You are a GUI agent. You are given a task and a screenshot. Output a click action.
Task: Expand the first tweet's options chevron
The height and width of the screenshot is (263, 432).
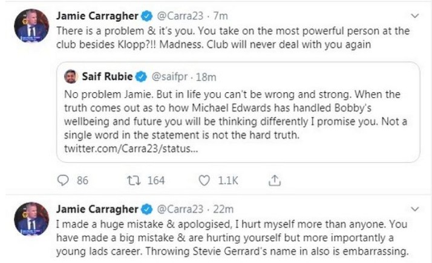pyautogui.click(x=414, y=14)
